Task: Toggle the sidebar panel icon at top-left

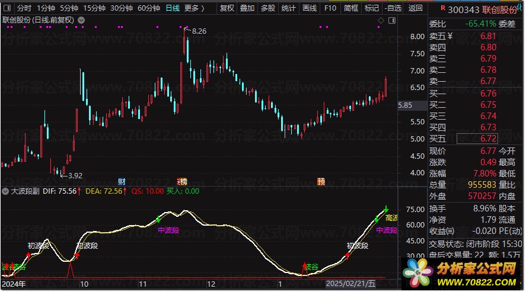Action: pyautogui.click(x=7, y=8)
